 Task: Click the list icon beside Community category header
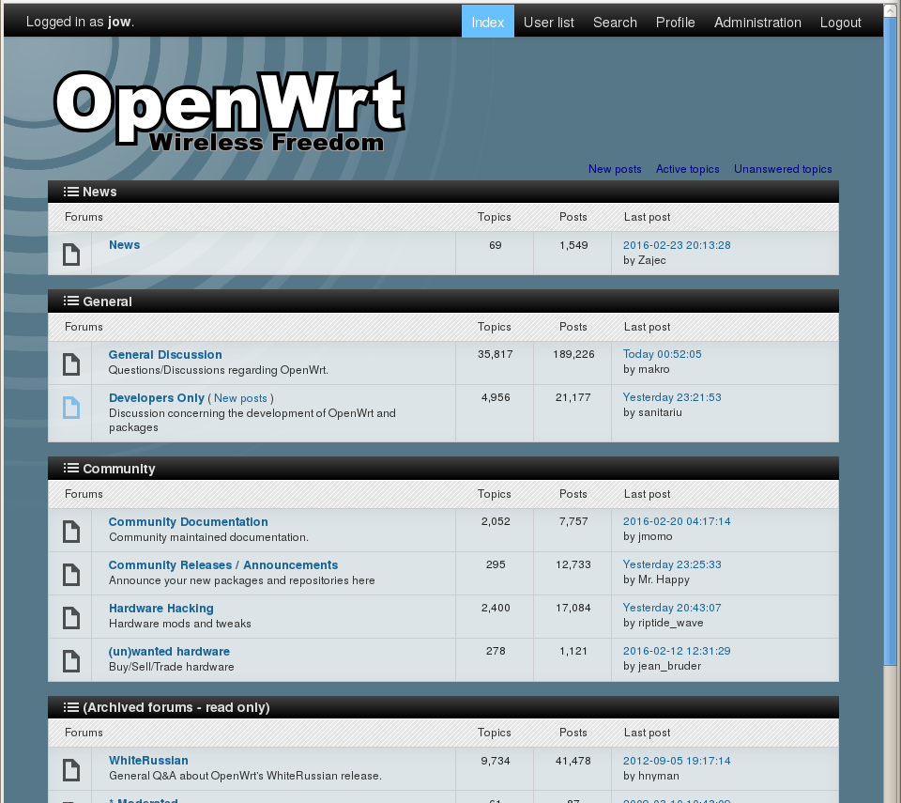(71, 469)
